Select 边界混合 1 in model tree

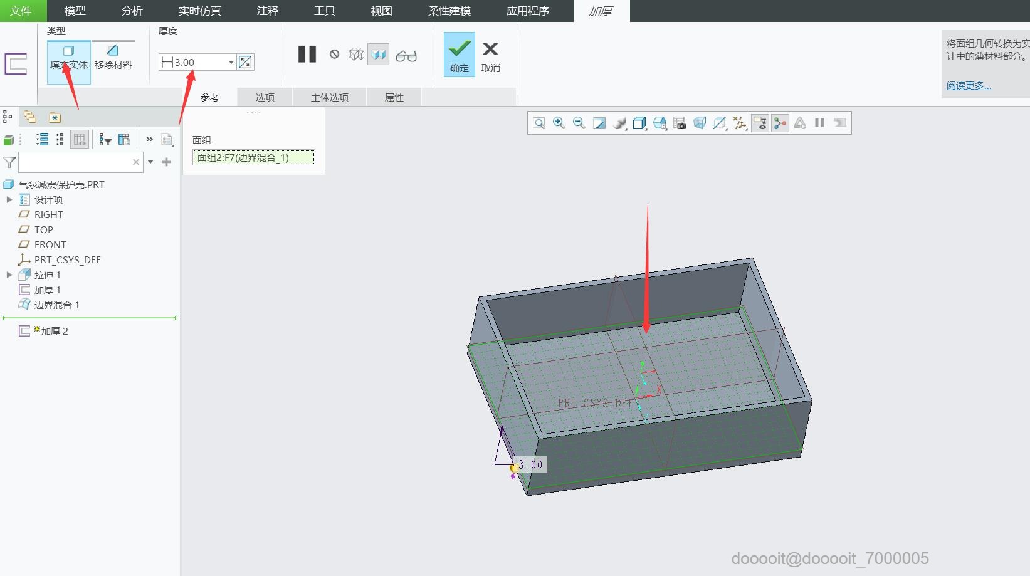coord(56,305)
